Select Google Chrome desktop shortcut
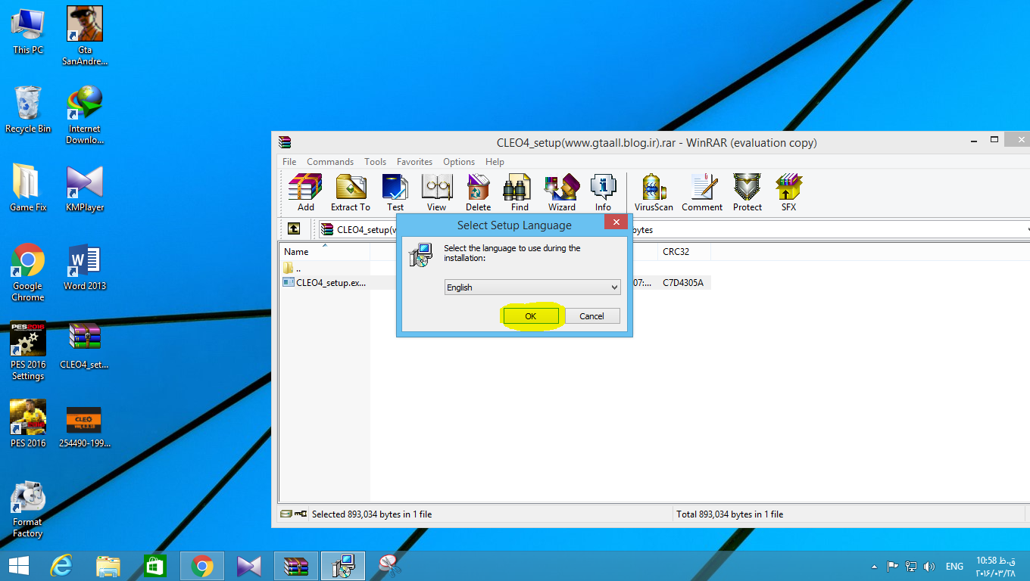 click(28, 272)
